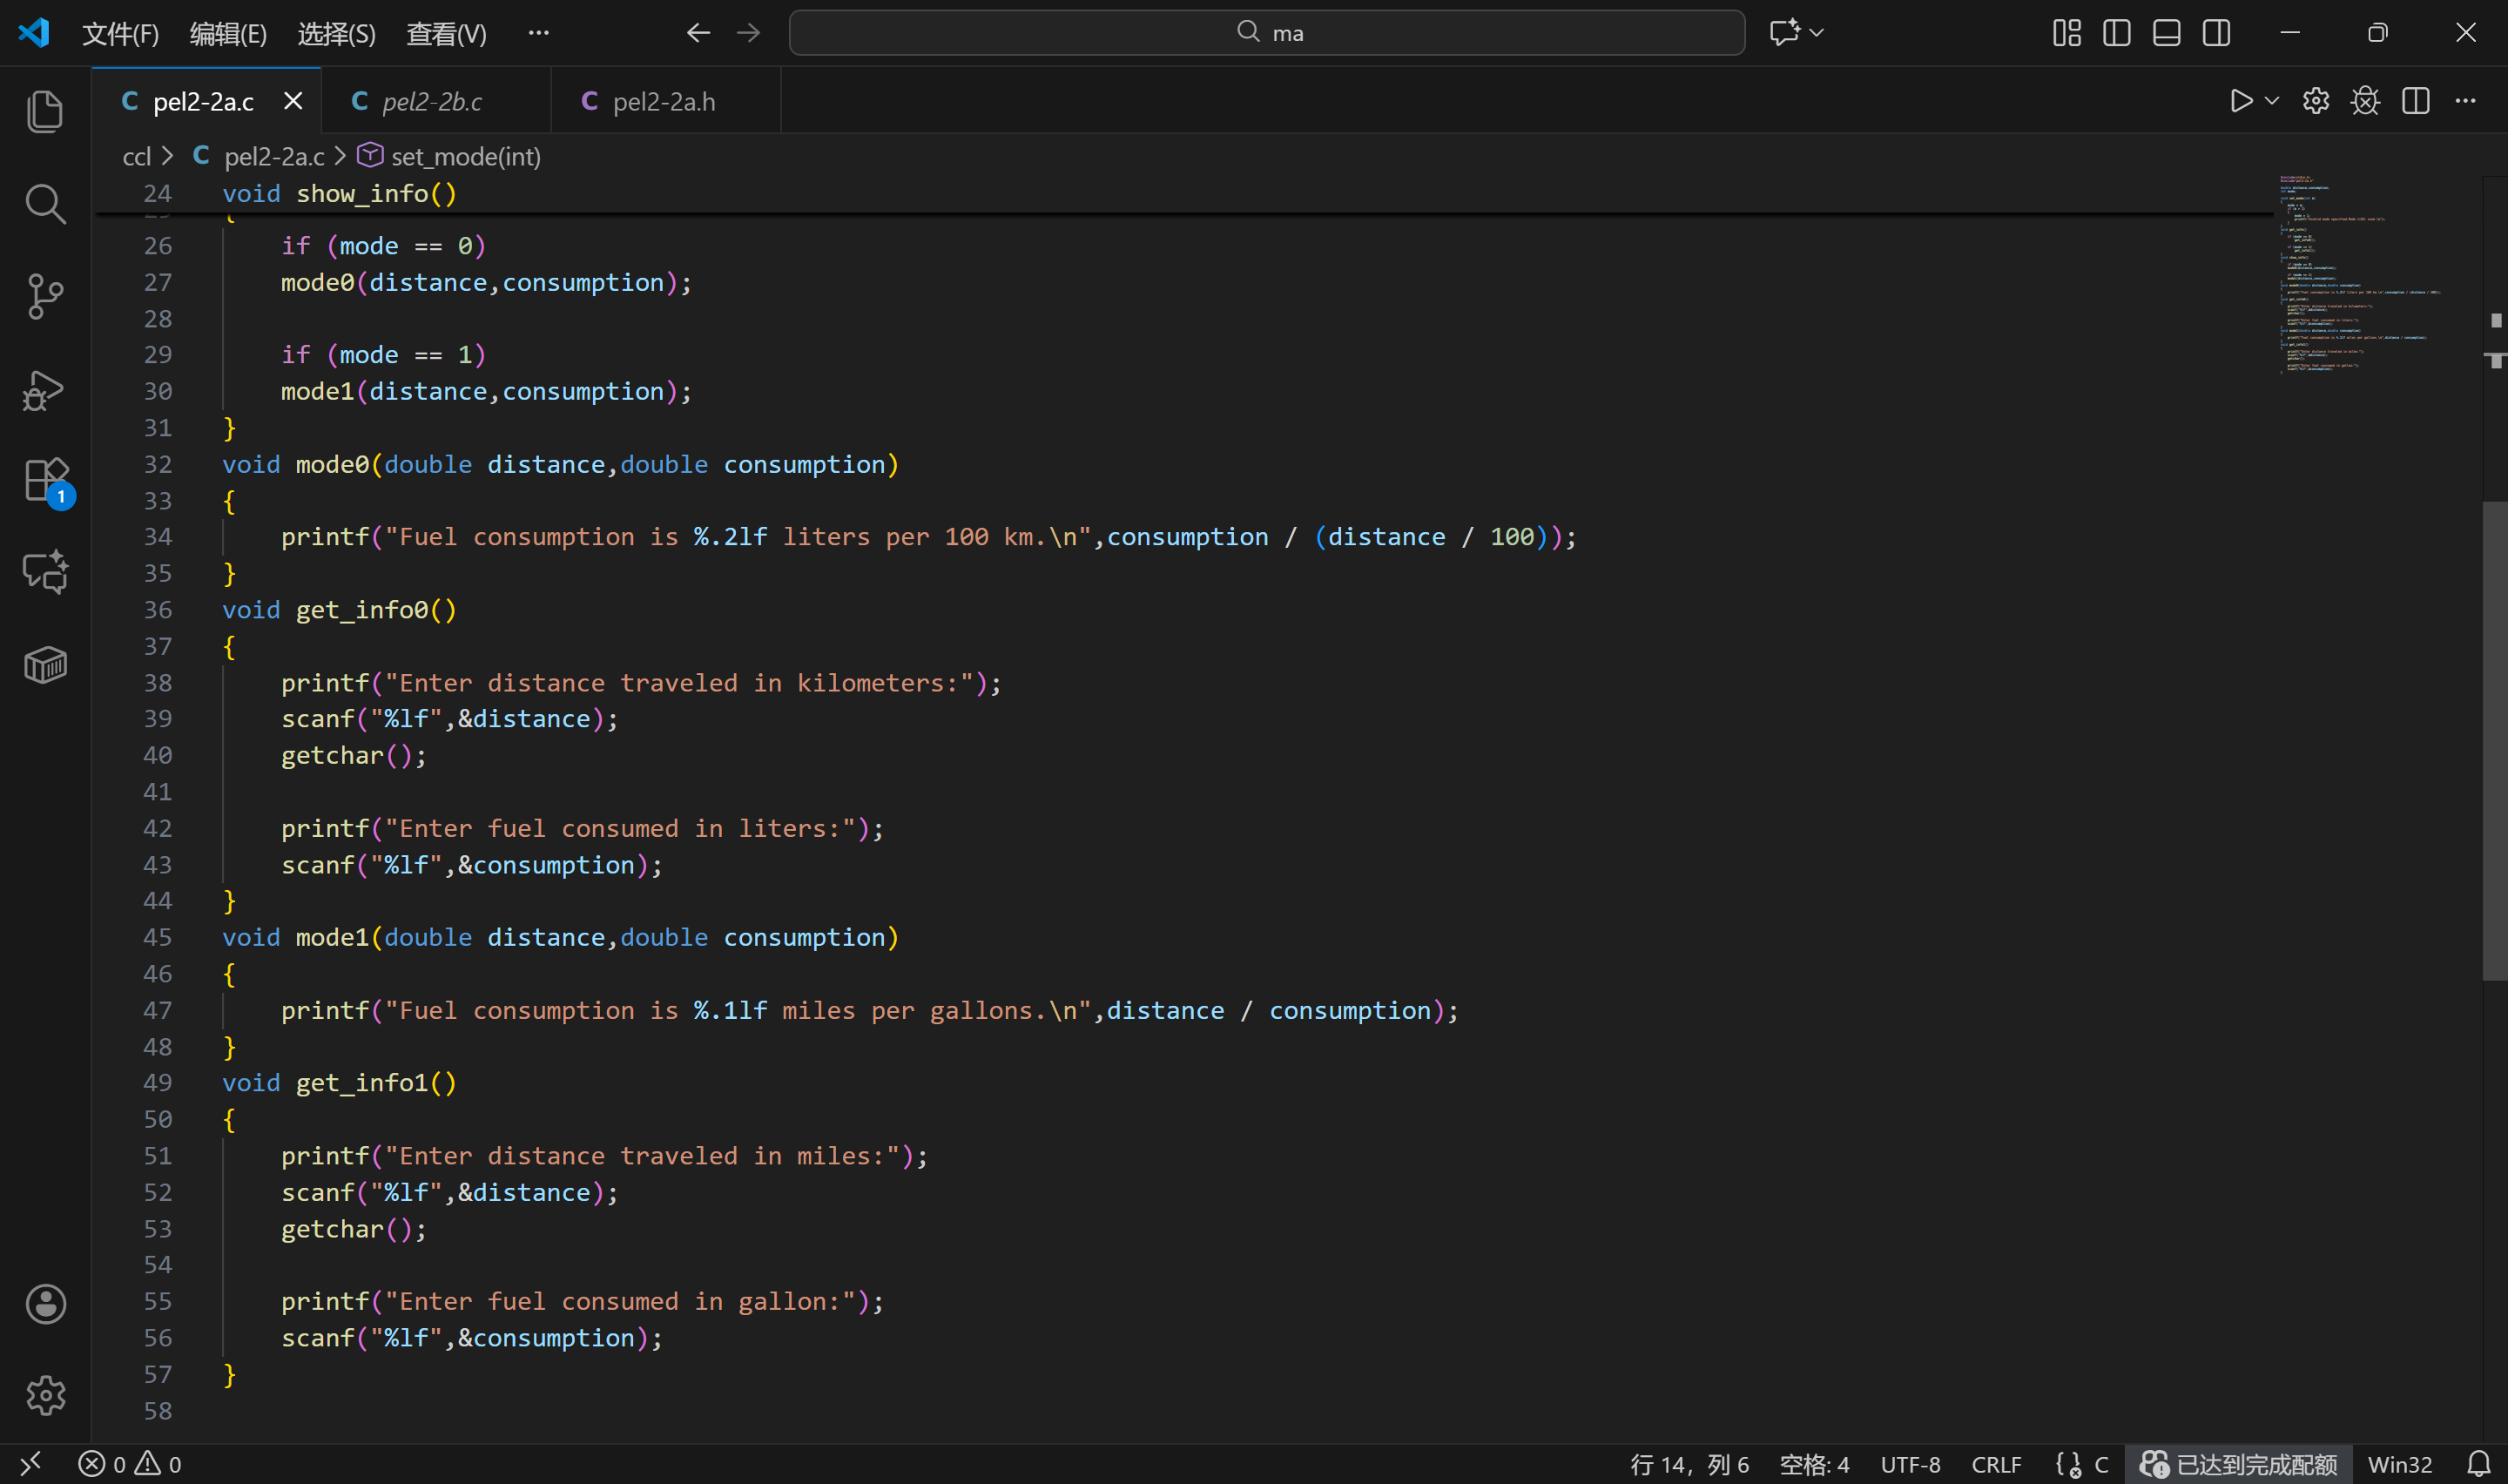2508x1484 pixels.
Task: Open the Explorer view in activity bar
Action: coord(45,111)
